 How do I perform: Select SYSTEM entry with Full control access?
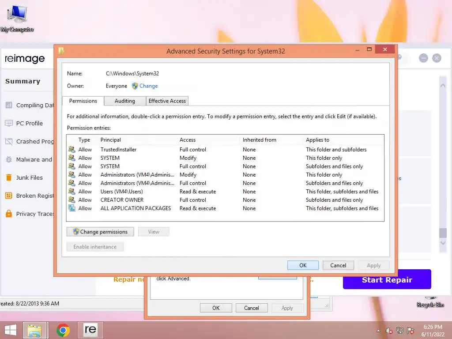225,166
